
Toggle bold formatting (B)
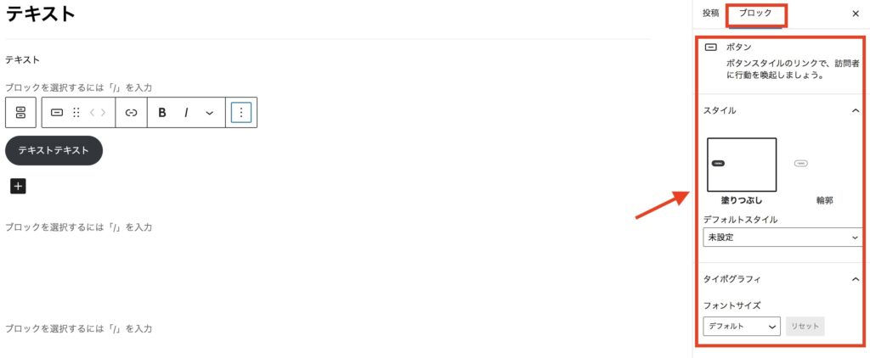(x=162, y=113)
